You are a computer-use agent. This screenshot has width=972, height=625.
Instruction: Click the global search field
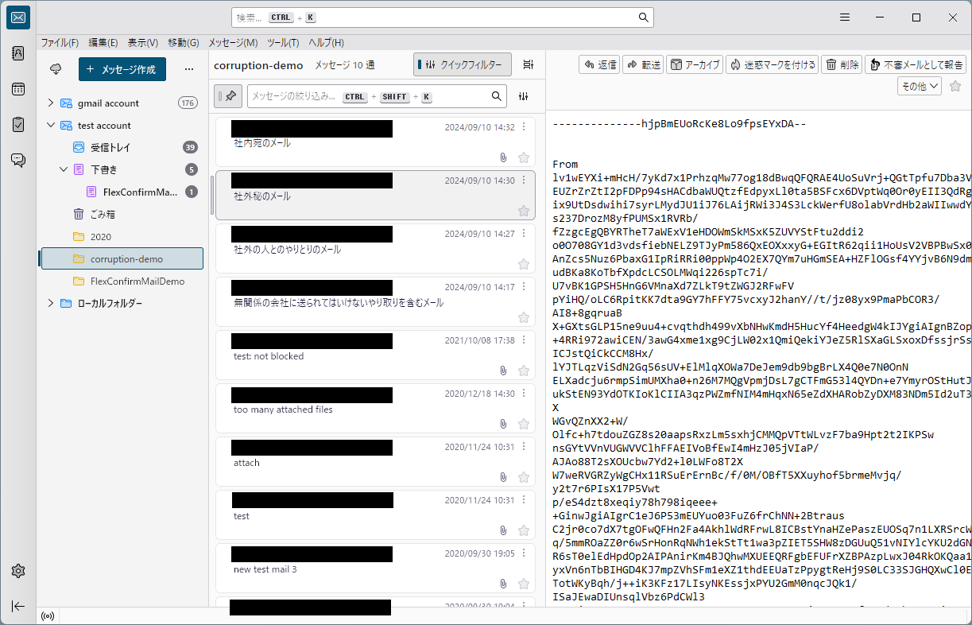coord(443,17)
